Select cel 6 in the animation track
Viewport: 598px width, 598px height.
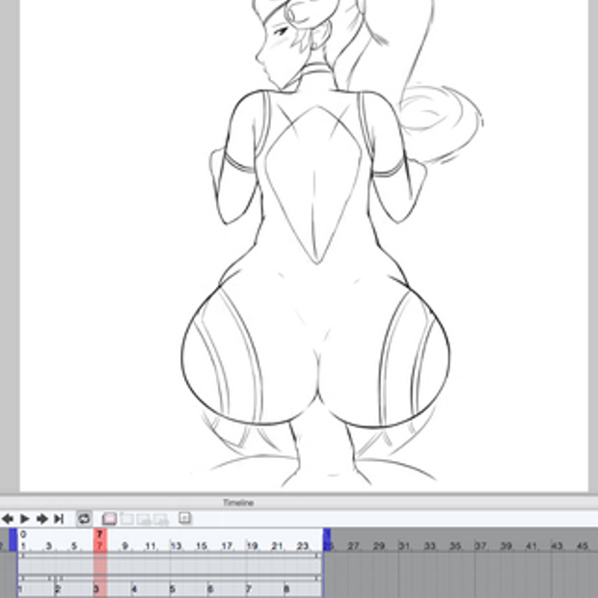coord(210,589)
